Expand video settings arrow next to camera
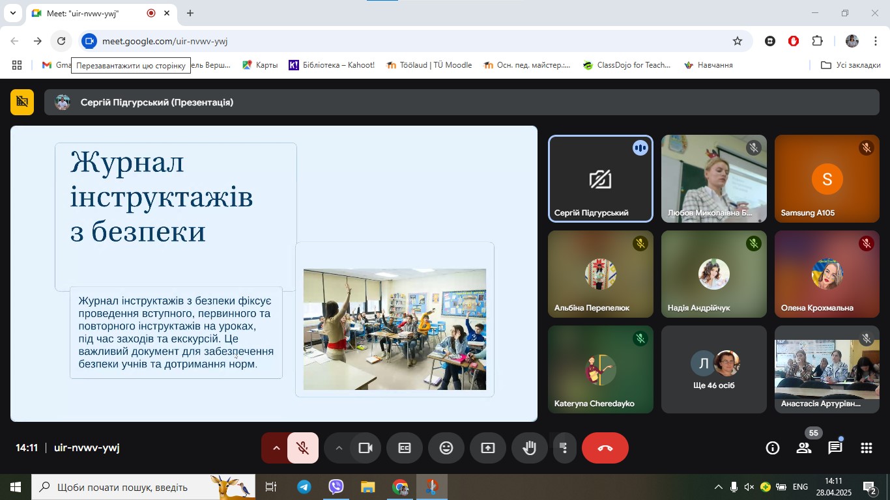 (x=338, y=448)
